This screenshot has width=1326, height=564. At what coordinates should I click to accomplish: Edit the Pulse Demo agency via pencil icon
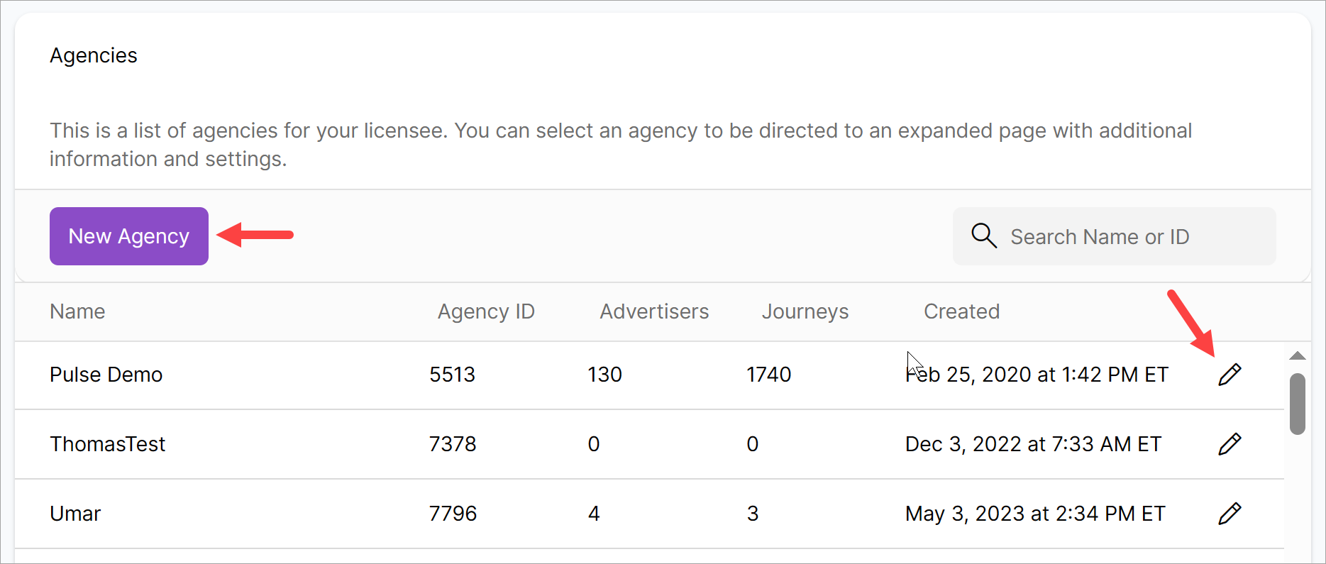(x=1230, y=375)
